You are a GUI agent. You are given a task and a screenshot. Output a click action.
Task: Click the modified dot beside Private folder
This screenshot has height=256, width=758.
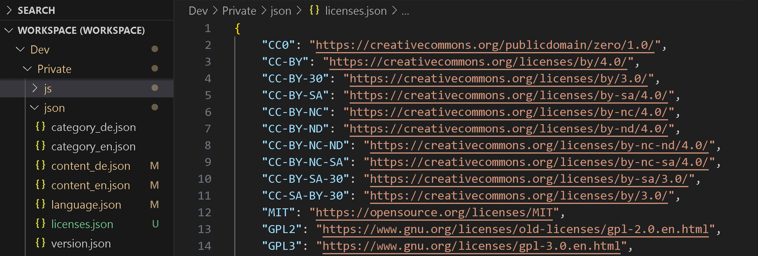(155, 68)
